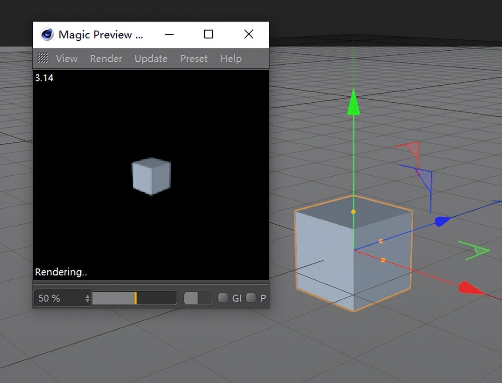Toggle the small gray split button near GI
This screenshot has height=383, width=502.
pos(197,297)
